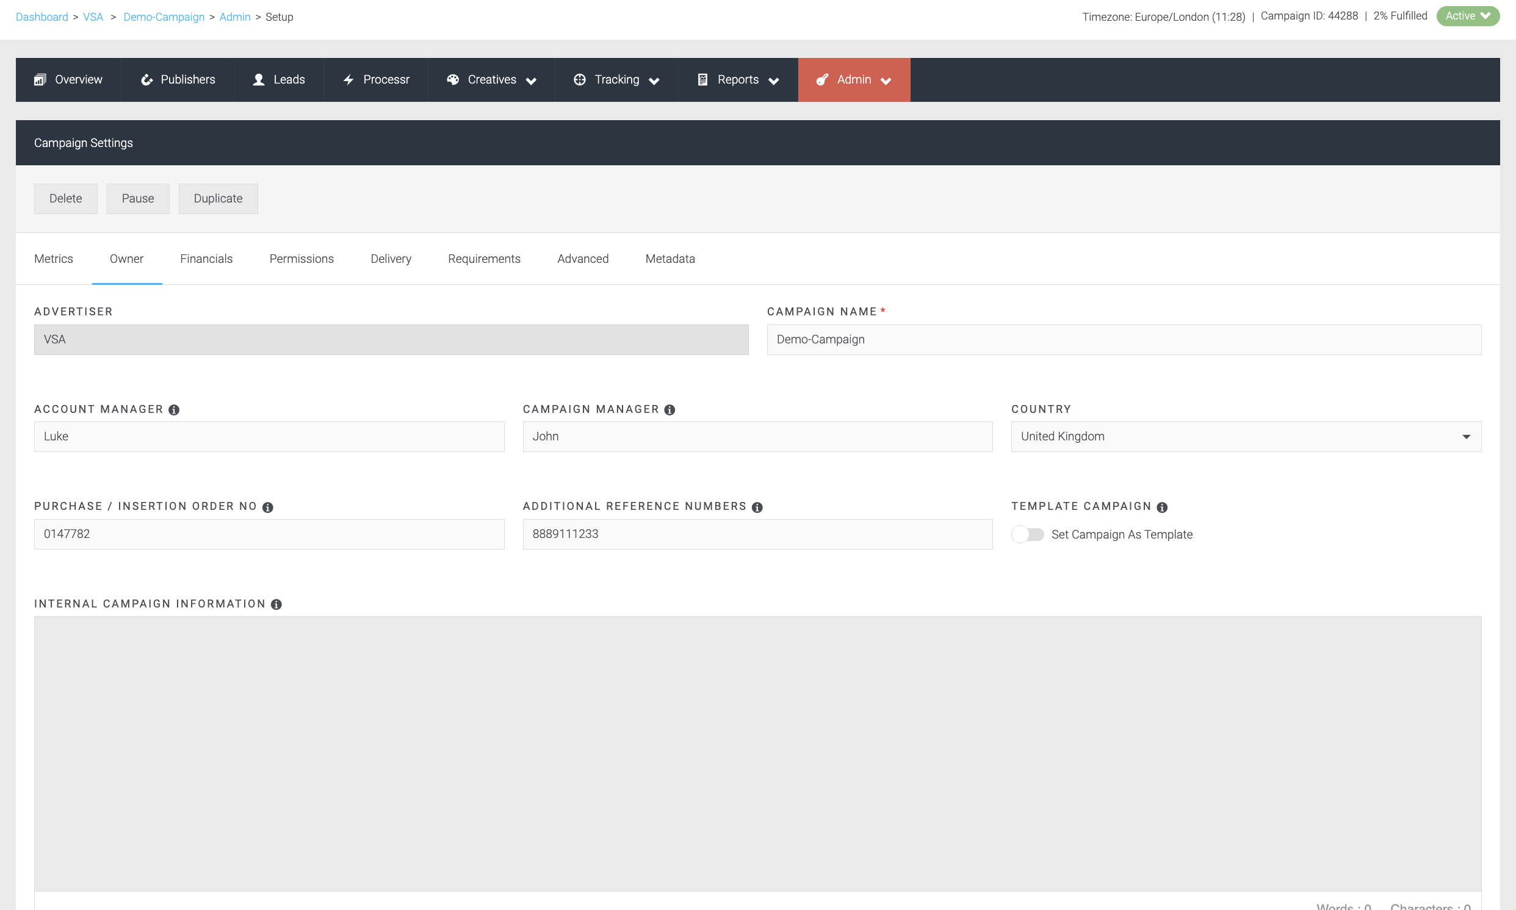This screenshot has height=910, width=1516.
Task: Click info icon beside Additional Reference Numbers
Action: click(x=757, y=507)
